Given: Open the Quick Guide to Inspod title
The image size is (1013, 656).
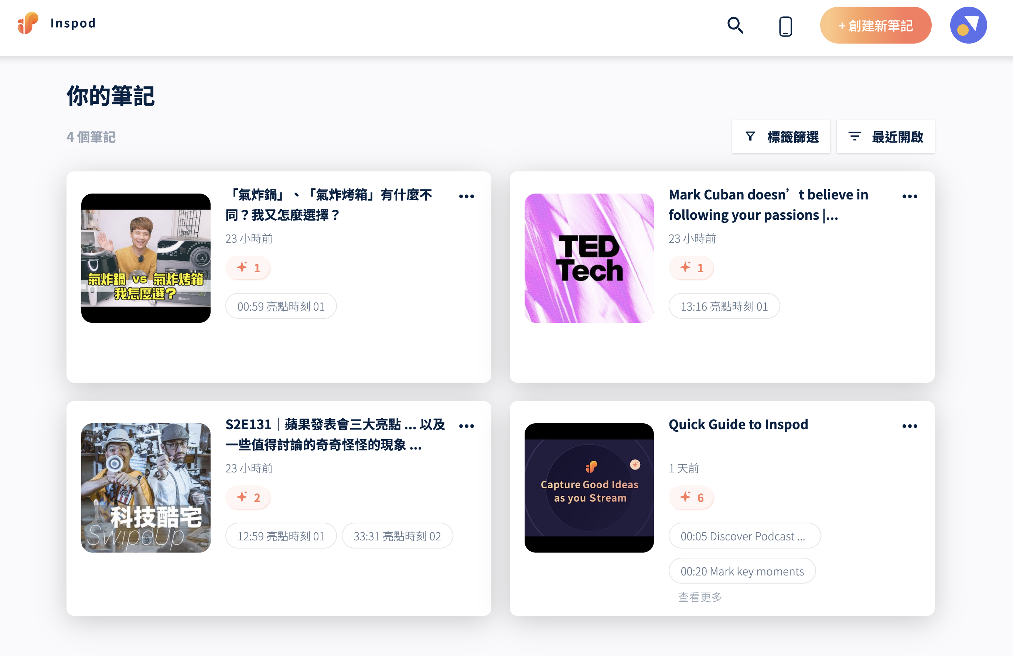Looking at the screenshot, I should point(738,424).
